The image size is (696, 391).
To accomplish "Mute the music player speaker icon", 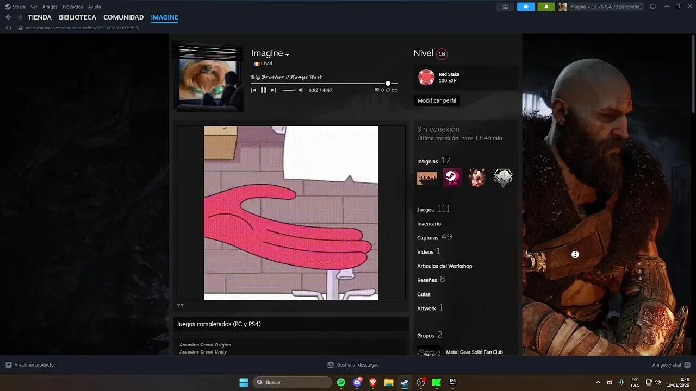I will (x=301, y=90).
